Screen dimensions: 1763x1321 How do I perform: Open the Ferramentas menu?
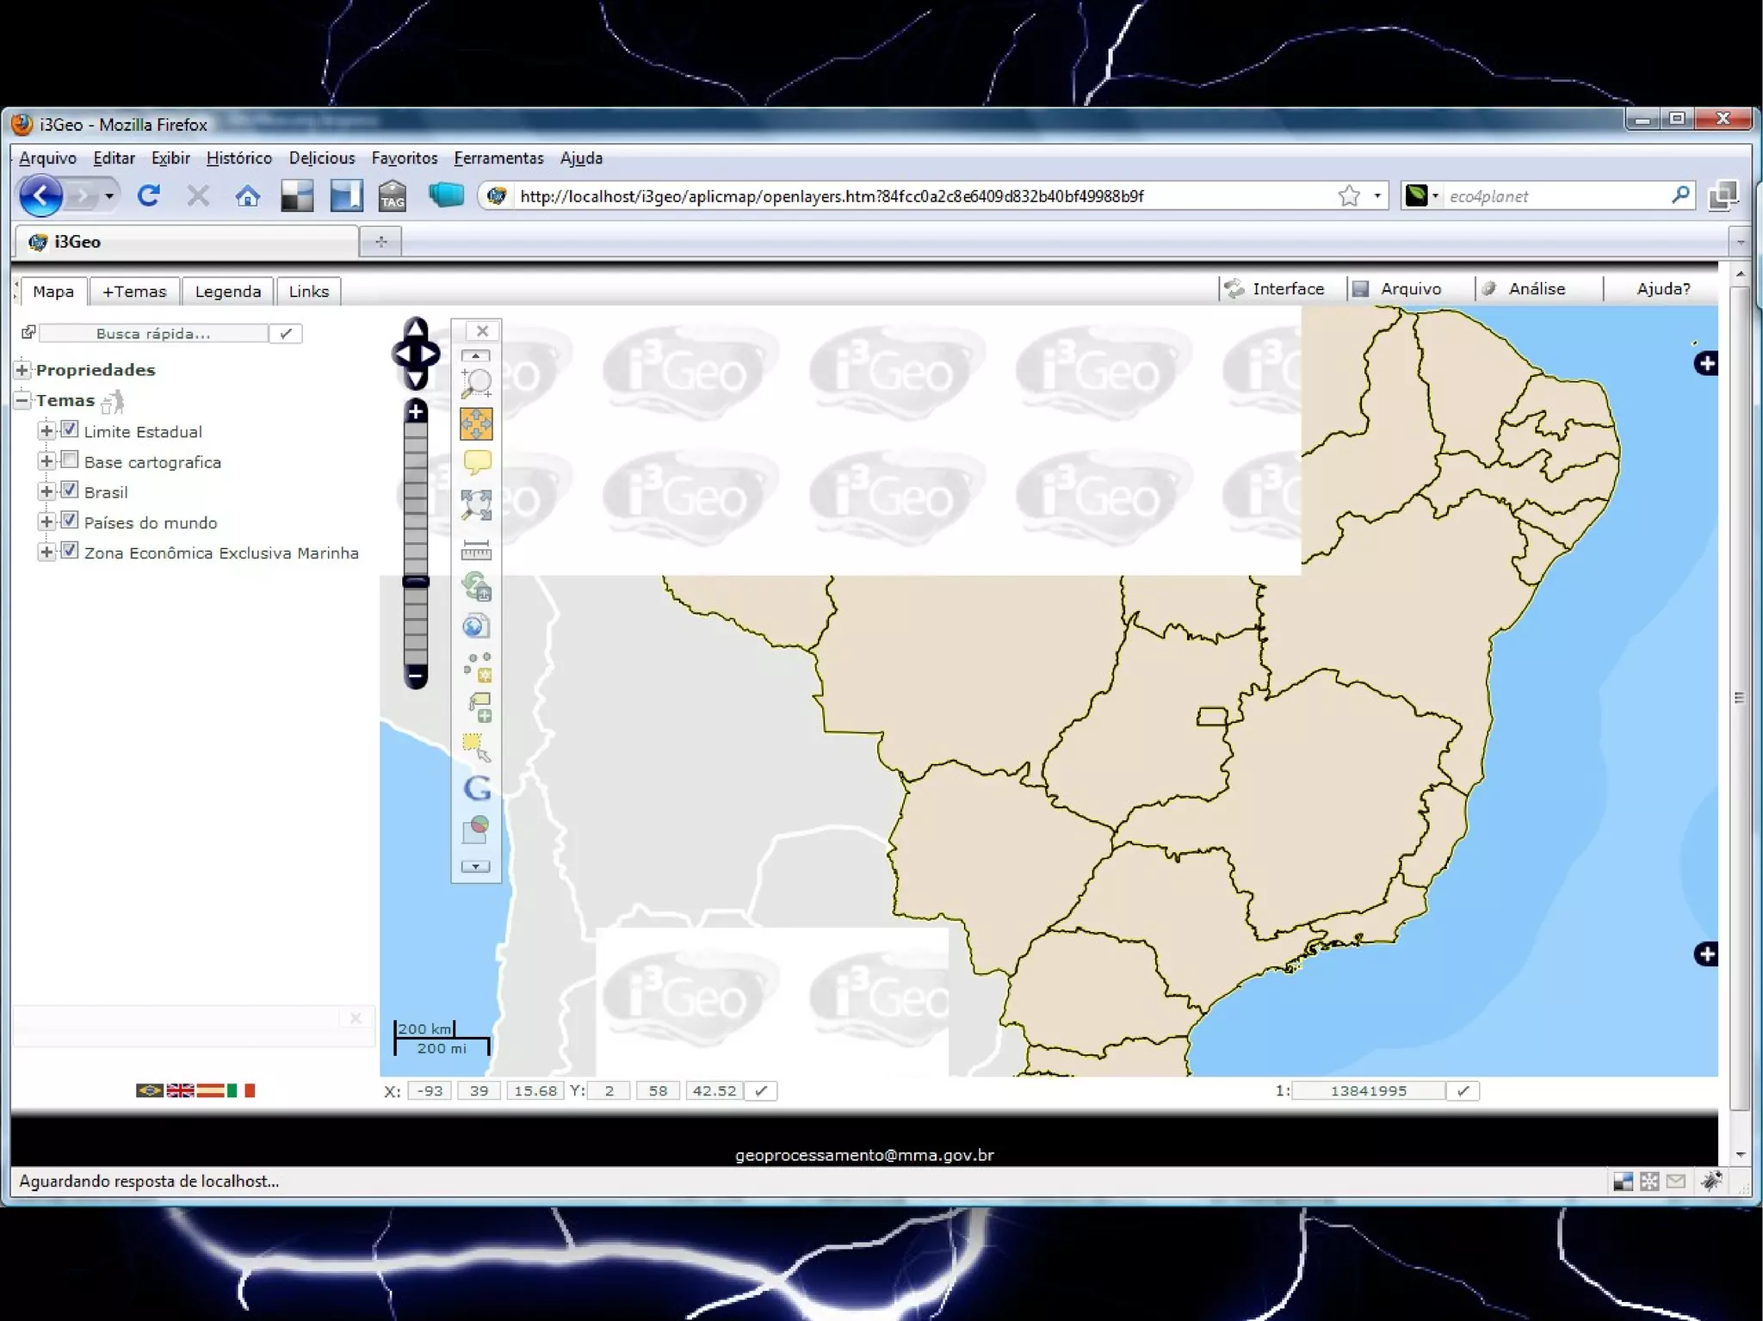498,158
